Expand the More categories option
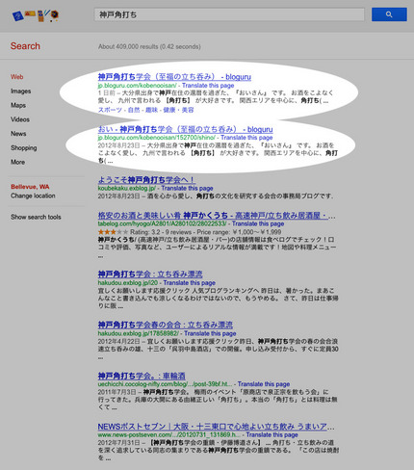 point(17,162)
